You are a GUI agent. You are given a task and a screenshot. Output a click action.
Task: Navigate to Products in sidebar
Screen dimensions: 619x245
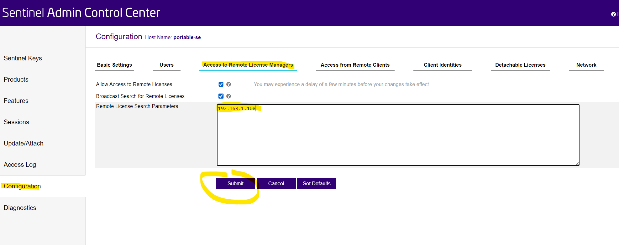point(16,79)
